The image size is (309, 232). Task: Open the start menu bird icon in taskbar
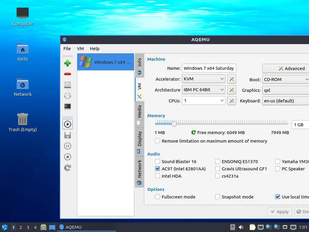pyautogui.click(x=5, y=227)
